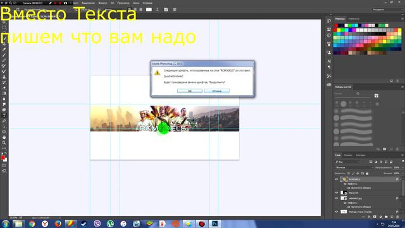Image resolution: width=405 pixels, height=228 pixels.
Task: Create new adjustment layer from Layers footer
Action: (380, 217)
